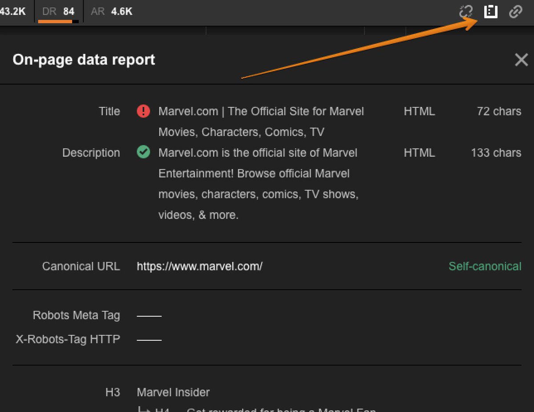The height and width of the screenshot is (412, 534).
Task: Click the Title field label
Action: (109, 111)
